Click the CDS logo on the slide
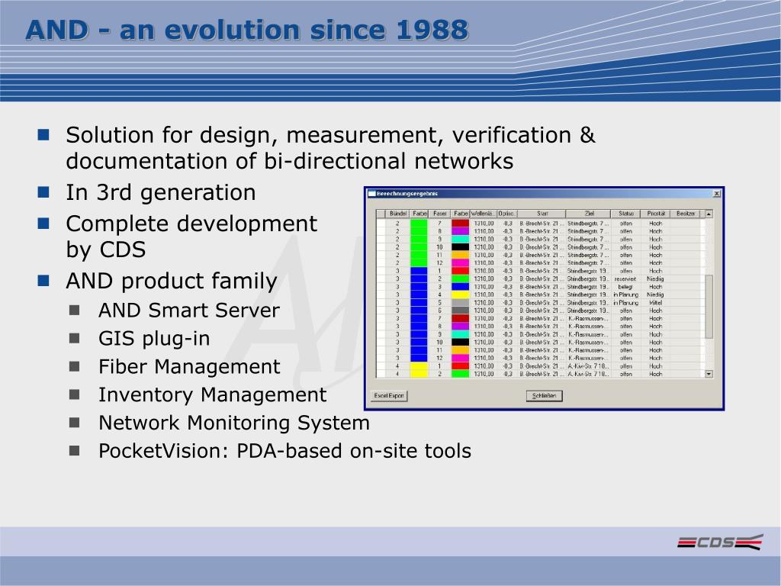The height and width of the screenshot is (586, 781). [720, 542]
